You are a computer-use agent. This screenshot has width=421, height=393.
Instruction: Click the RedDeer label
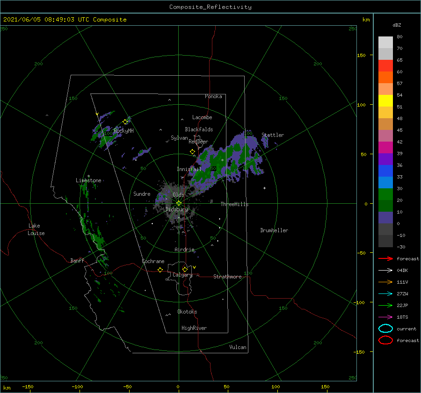coord(198,142)
